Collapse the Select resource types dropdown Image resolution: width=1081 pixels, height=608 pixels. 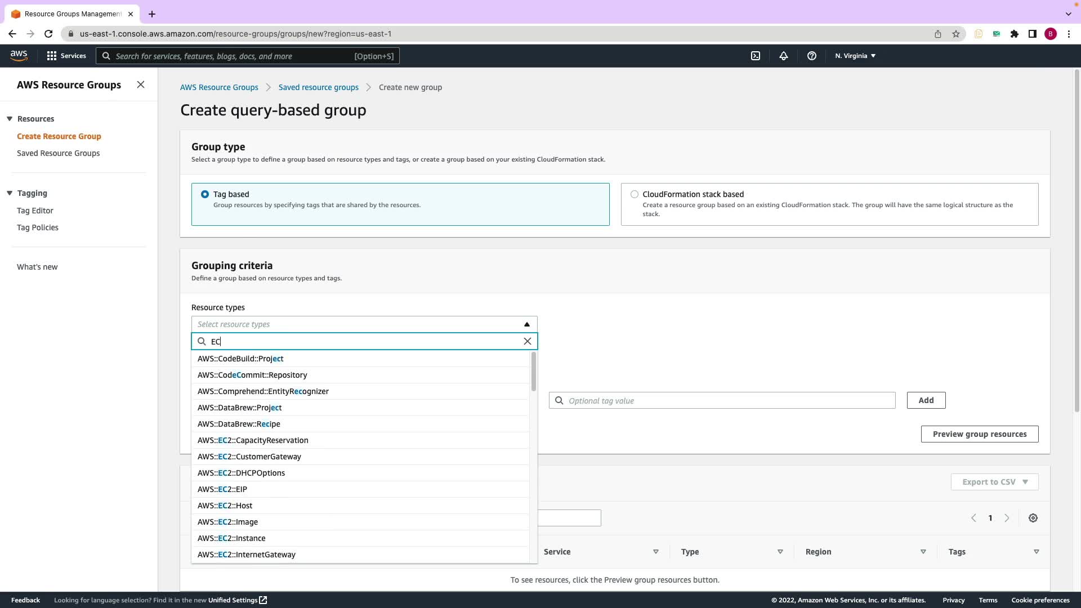click(x=526, y=324)
